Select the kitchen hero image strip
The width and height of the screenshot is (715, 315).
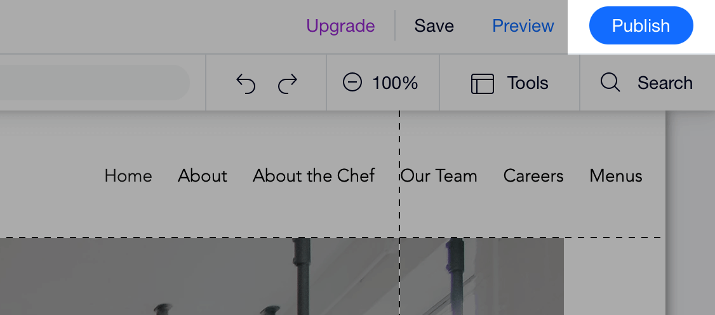tap(282, 276)
